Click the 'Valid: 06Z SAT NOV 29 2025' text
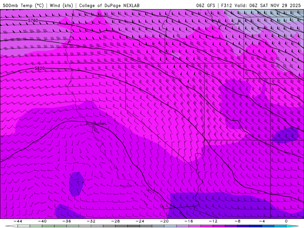The image size is (304, 228). tap(268, 5)
